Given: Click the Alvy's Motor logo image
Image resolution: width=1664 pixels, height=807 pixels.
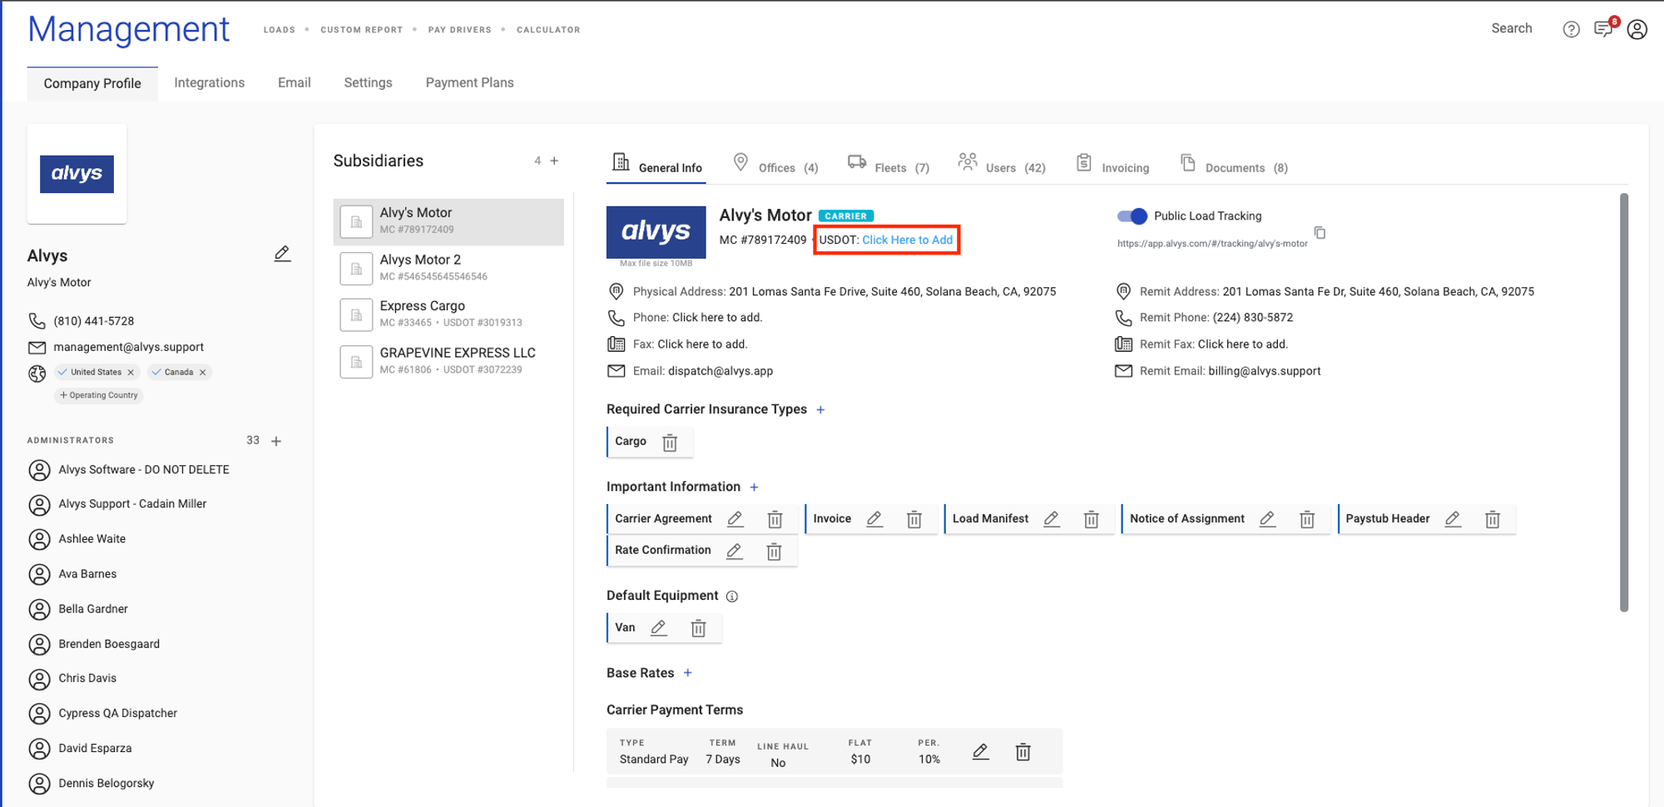Looking at the screenshot, I should (656, 231).
